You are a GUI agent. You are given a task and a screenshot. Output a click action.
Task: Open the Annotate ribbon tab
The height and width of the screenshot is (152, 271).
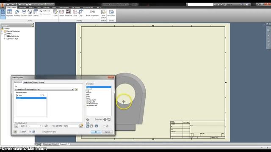(22, 8)
